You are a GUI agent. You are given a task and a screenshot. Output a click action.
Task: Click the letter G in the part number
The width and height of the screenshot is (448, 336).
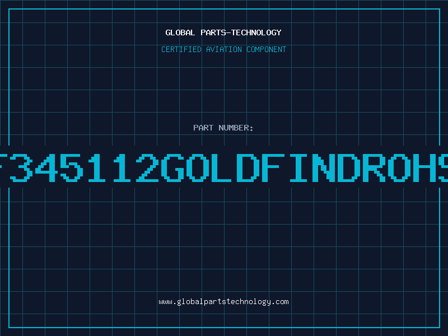pyautogui.click(x=172, y=168)
